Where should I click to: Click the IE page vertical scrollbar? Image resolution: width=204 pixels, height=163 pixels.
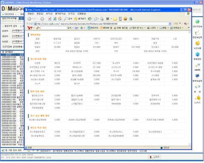190,88
